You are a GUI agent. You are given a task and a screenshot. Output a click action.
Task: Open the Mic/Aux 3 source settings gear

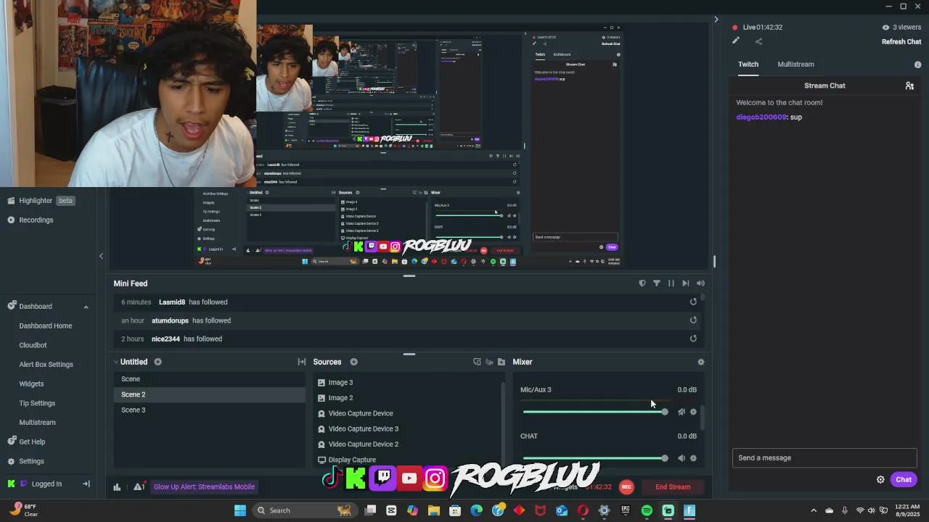pyautogui.click(x=693, y=412)
